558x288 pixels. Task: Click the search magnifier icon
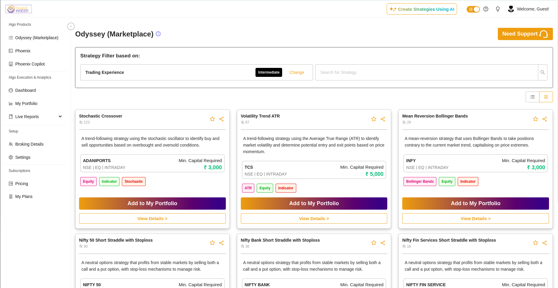point(542,72)
